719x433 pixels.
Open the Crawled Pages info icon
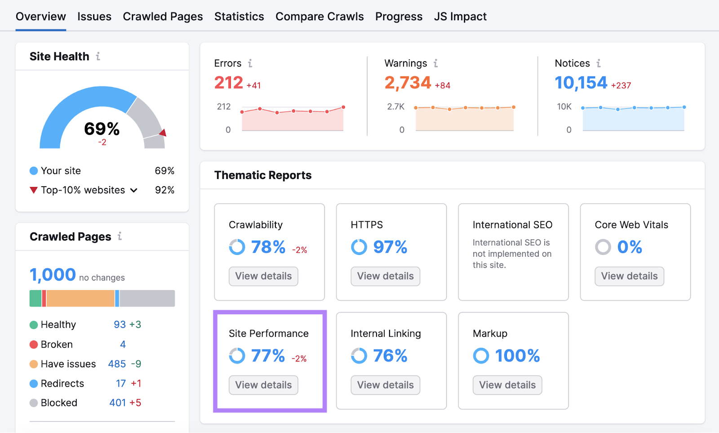(120, 236)
